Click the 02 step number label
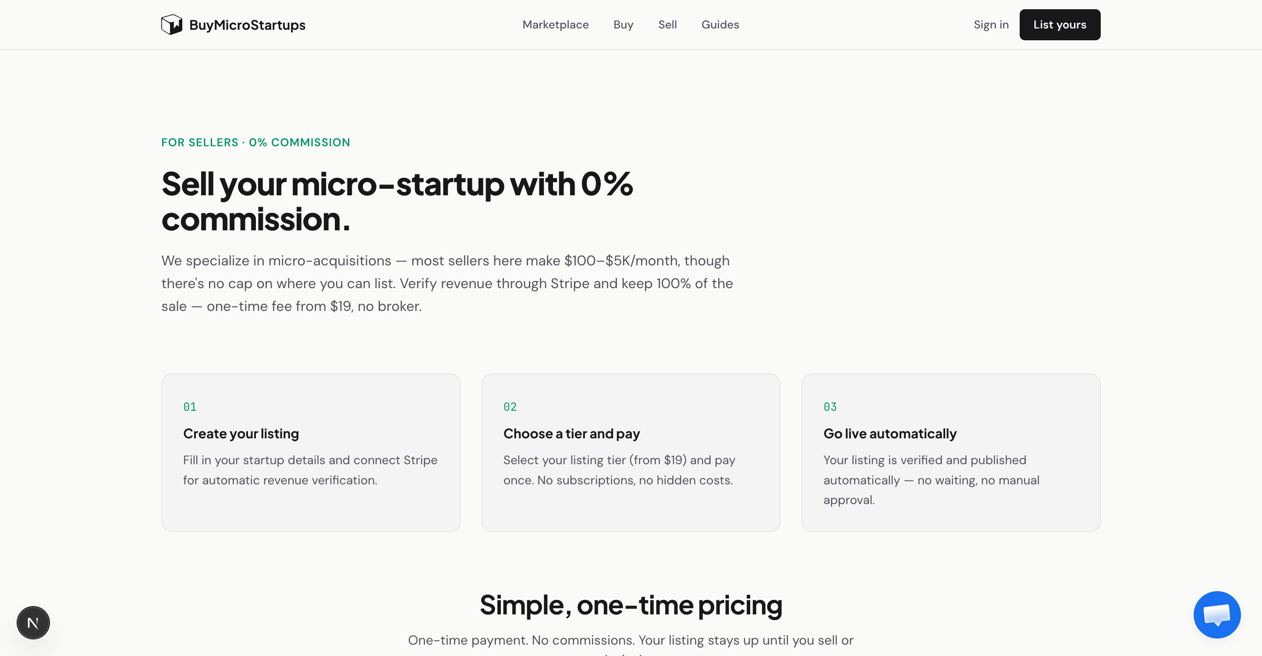The image size is (1262, 656). (x=510, y=407)
